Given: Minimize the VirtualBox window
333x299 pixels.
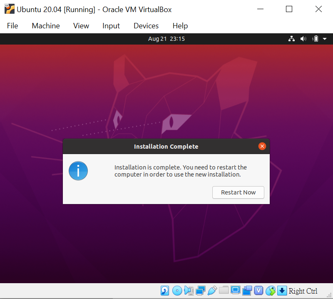Looking at the screenshot, I should [260, 9].
